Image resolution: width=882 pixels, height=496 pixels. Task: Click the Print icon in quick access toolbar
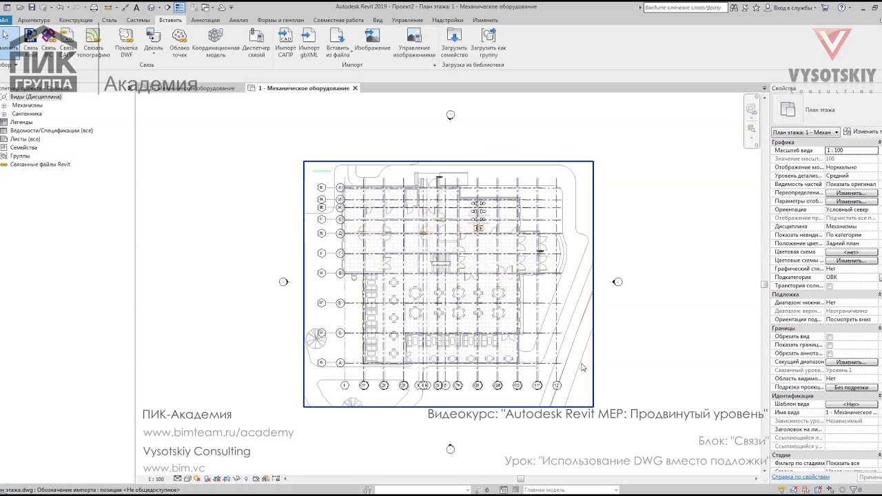tap(94, 8)
